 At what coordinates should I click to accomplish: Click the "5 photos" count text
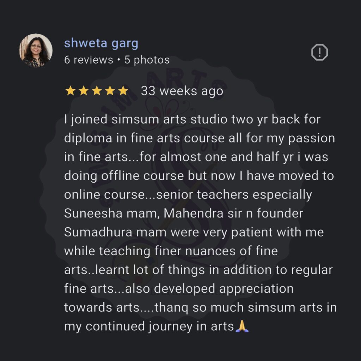[147, 60]
